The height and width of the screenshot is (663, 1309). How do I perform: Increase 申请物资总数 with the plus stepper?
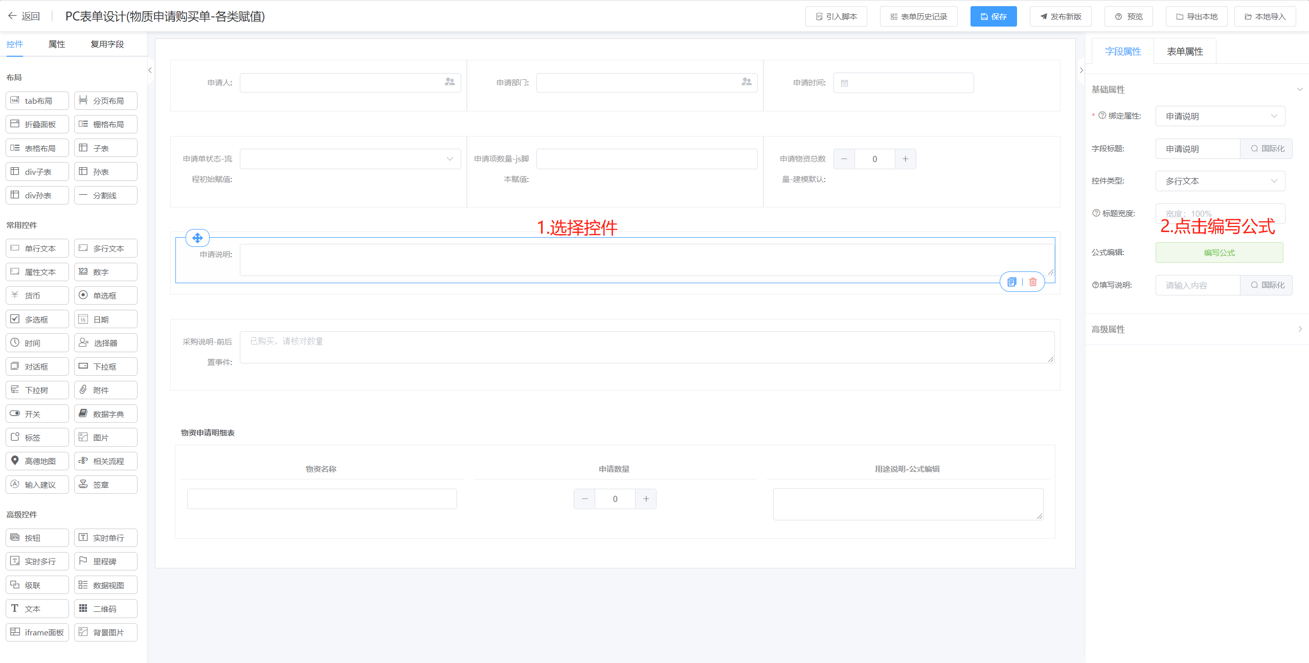[x=905, y=159]
